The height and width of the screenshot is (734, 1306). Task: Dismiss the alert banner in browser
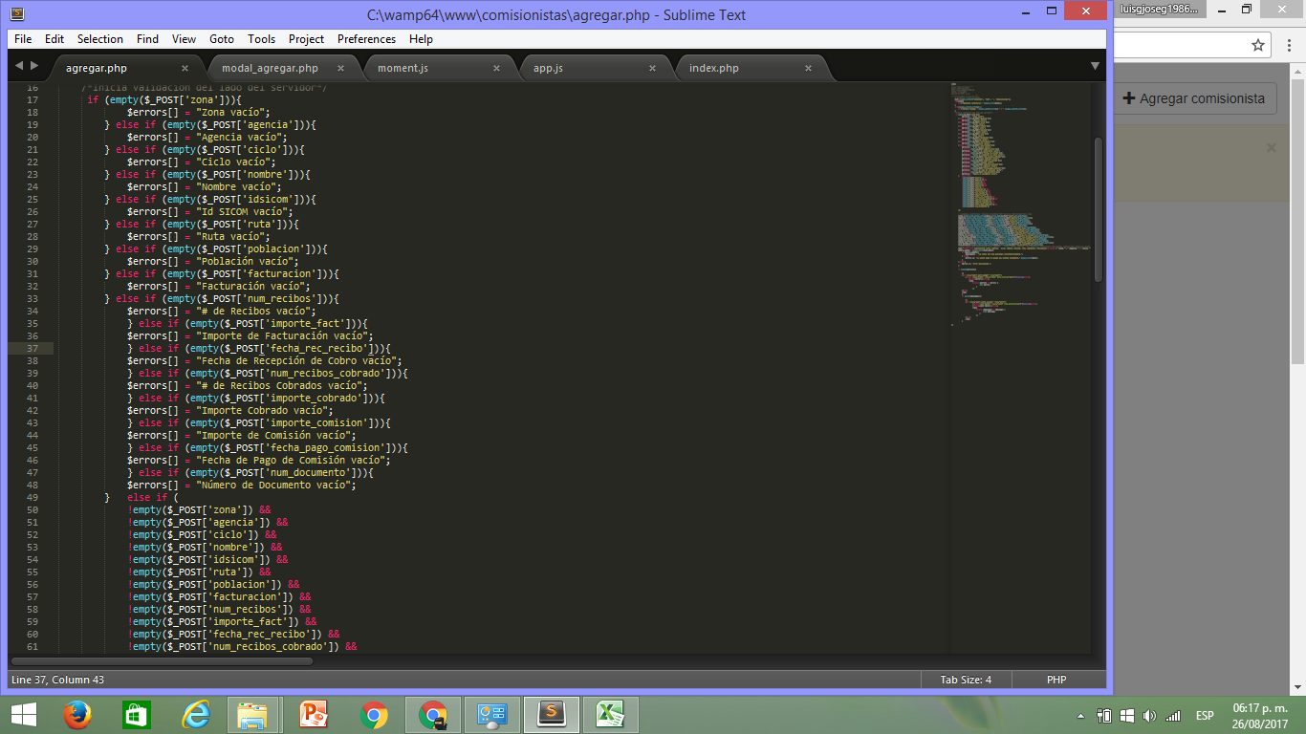[1272, 148]
